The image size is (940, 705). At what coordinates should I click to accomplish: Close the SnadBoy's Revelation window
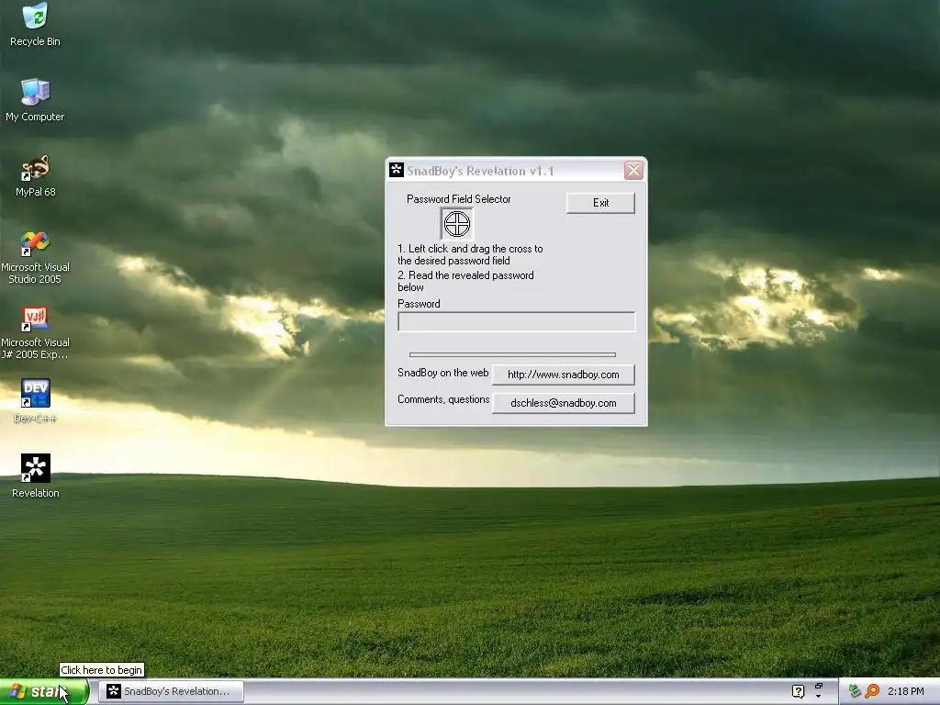coord(633,170)
